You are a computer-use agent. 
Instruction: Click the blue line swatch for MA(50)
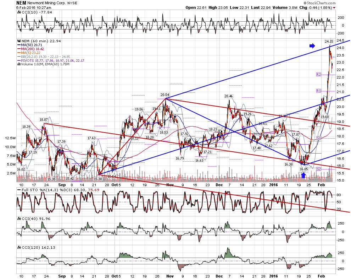19,45
